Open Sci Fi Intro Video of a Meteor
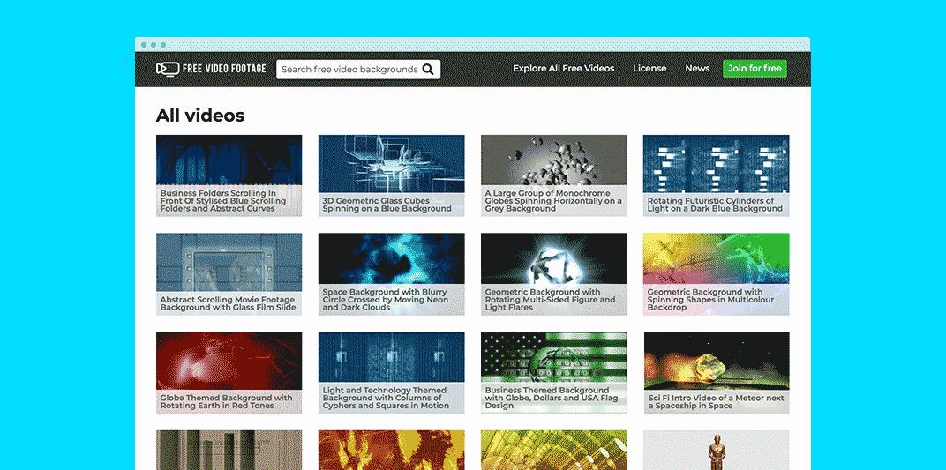The height and width of the screenshot is (470, 946). pos(717,372)
